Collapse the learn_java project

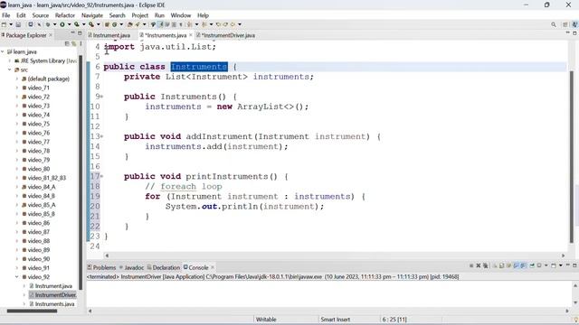(x=3, y=51)
